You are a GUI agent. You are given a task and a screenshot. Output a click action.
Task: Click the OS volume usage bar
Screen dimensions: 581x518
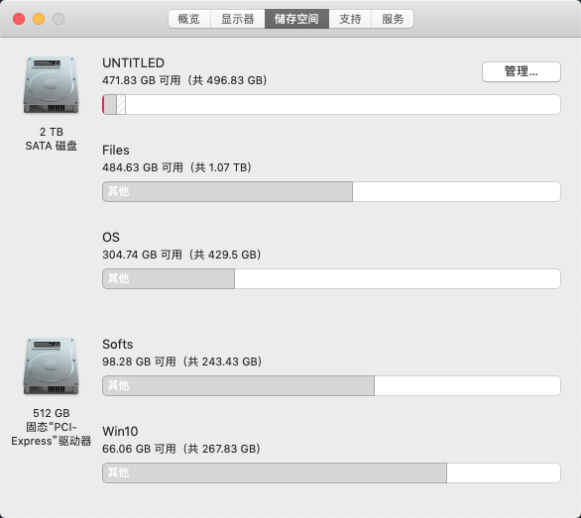[331, 279]
